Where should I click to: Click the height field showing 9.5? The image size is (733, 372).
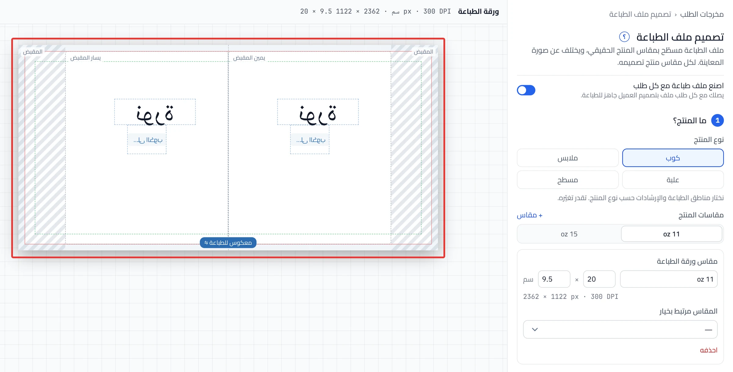554,279
